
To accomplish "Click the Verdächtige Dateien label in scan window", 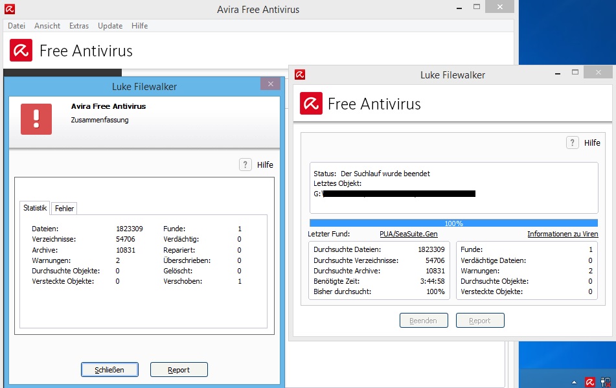I will [494, 260].
